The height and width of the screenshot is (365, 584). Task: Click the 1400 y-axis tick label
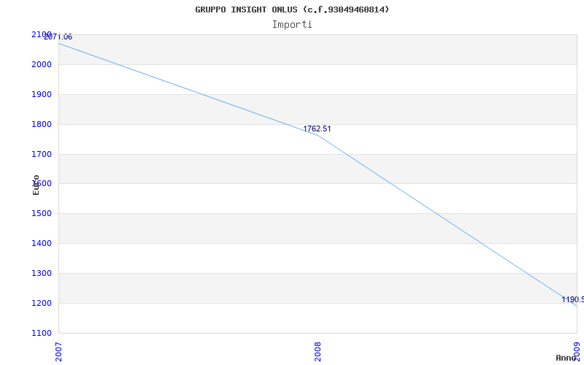tap(42, 243)
